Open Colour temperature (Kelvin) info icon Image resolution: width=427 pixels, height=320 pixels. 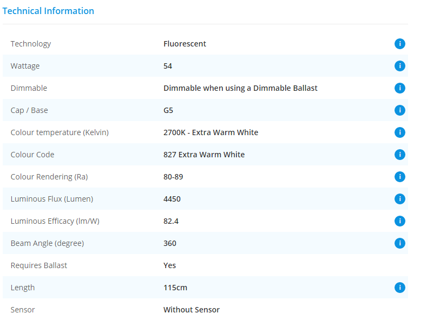pyautogui.click(x=399, y=132)
